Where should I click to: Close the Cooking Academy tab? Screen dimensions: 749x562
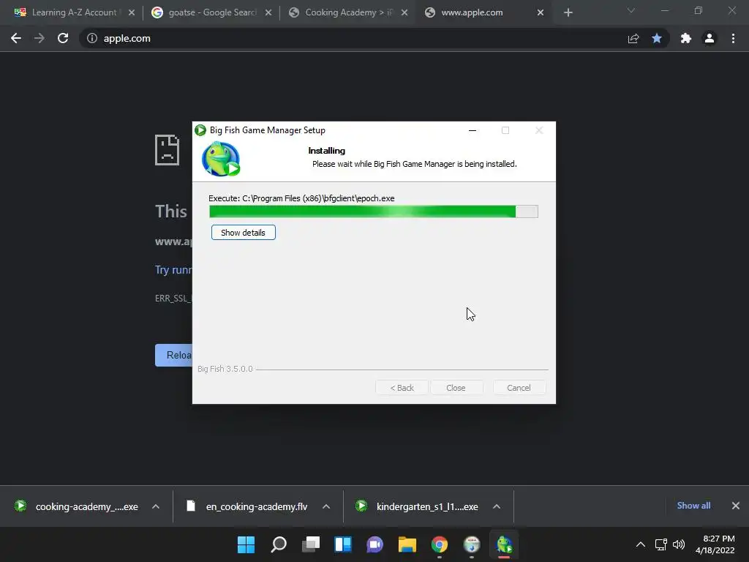pos(404,13)
